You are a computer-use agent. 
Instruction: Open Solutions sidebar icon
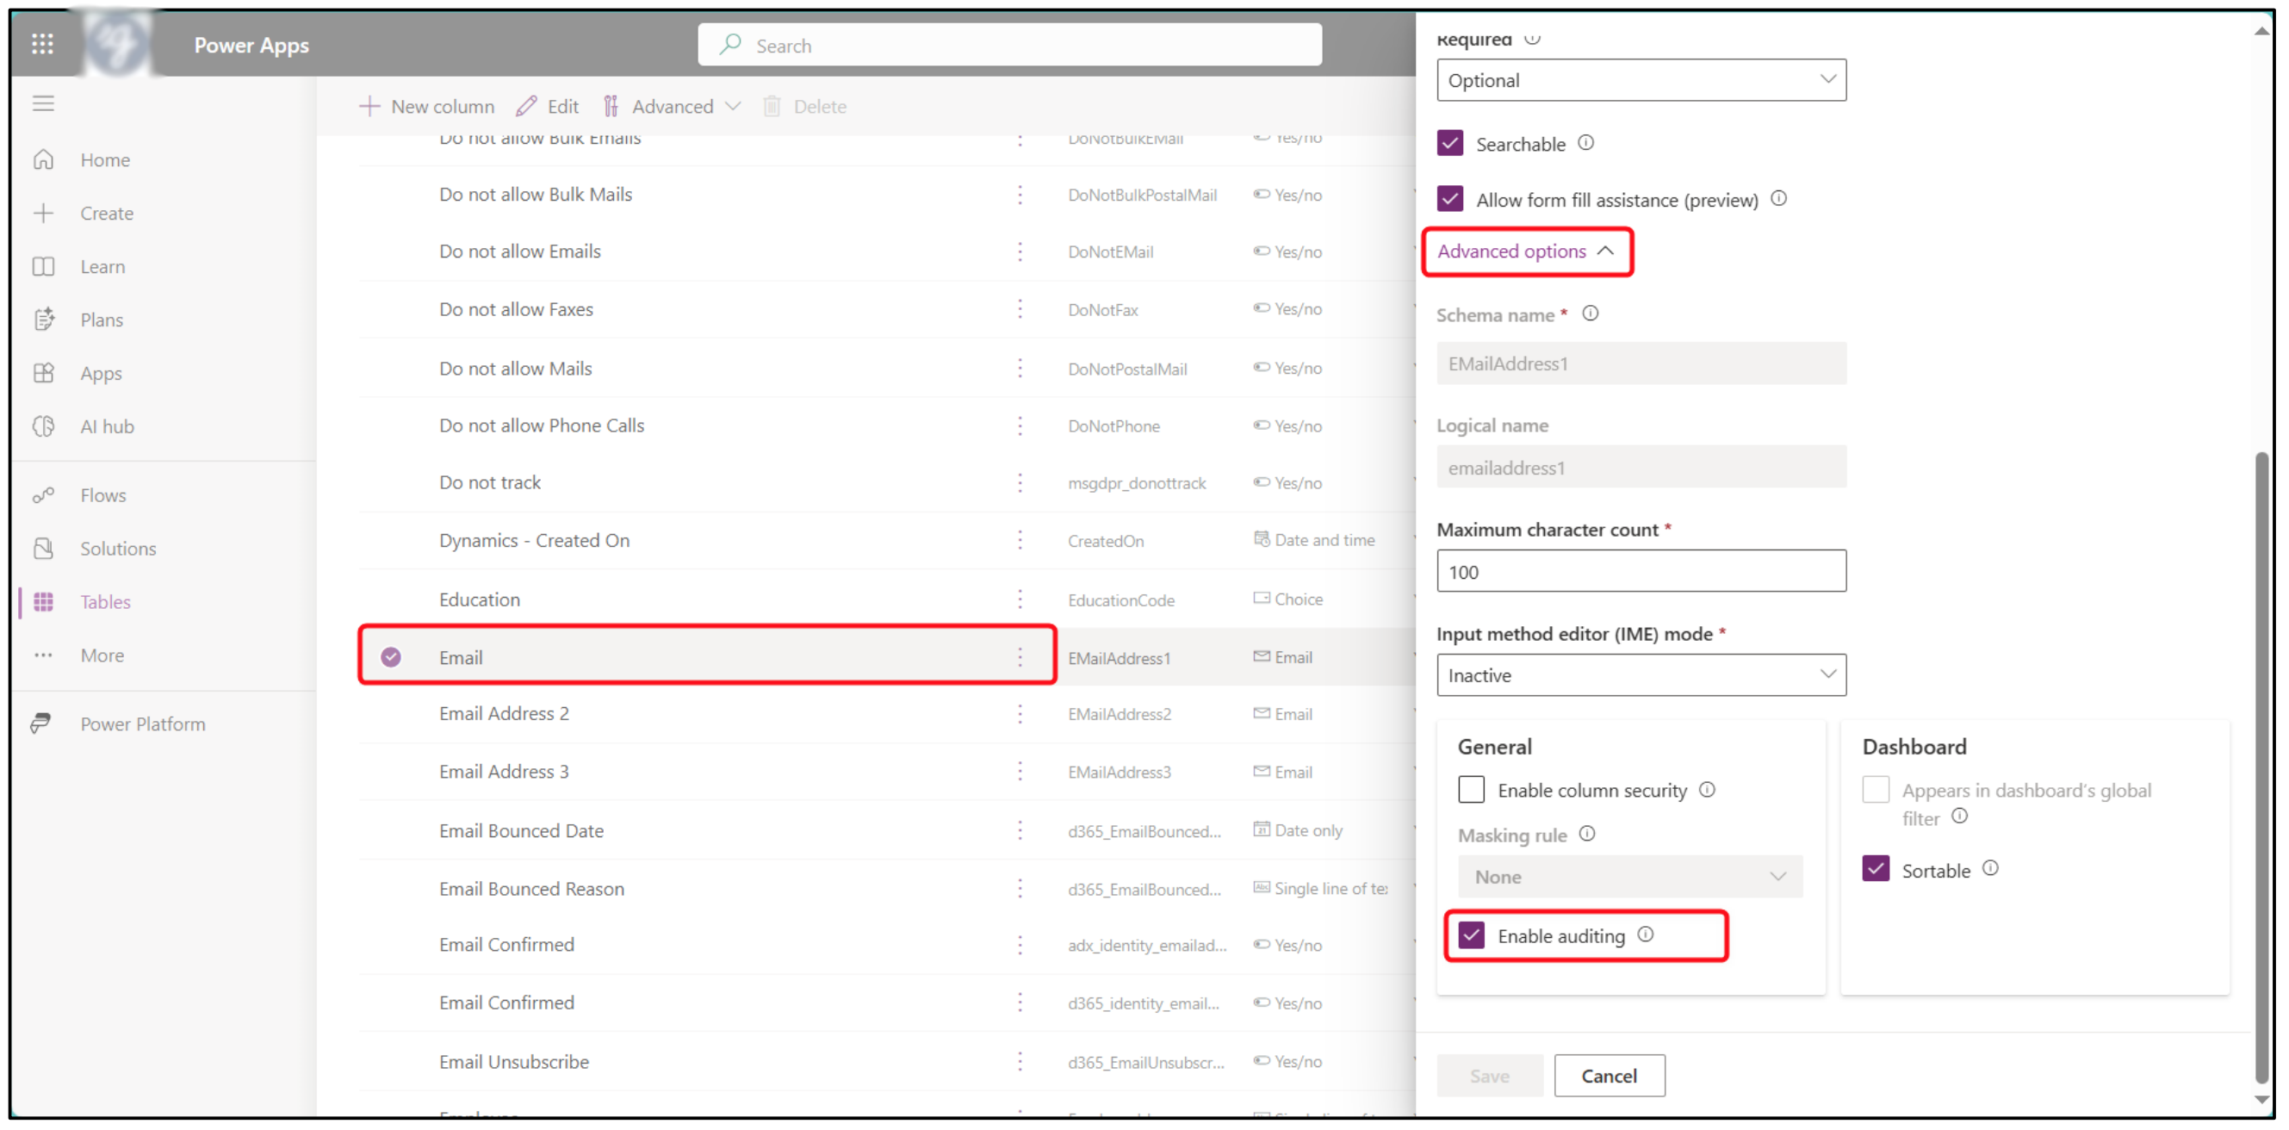[x=44, y=549]
